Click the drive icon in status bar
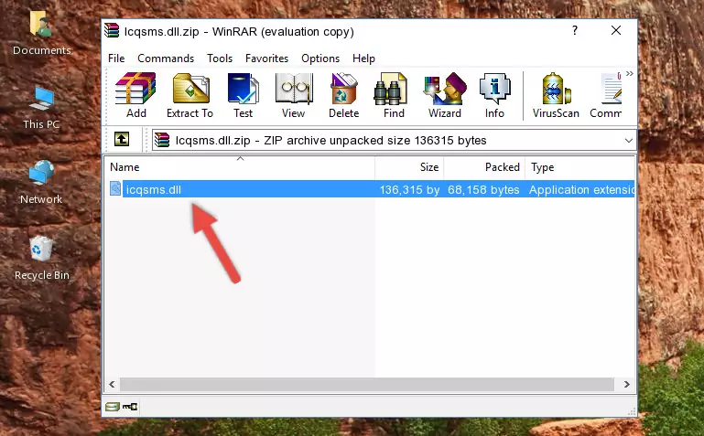This screenshot has width=704, height=436. [113, 407]
